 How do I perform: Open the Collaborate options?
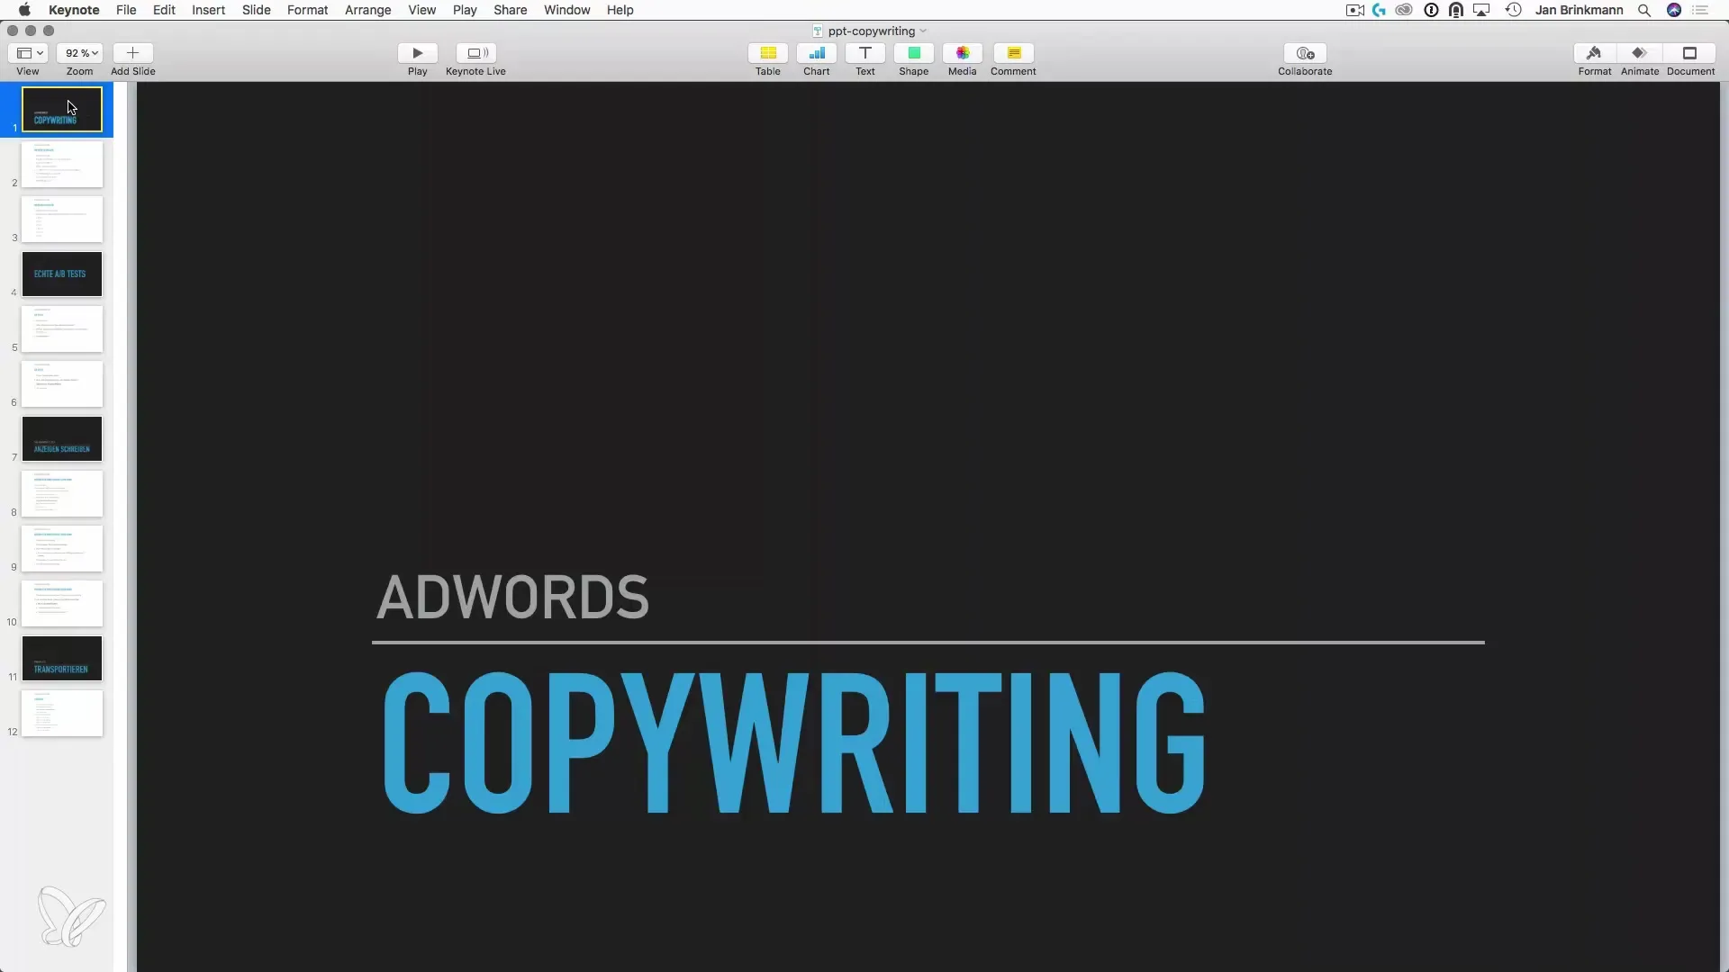pyautogui.click(x=1305, y=53)
